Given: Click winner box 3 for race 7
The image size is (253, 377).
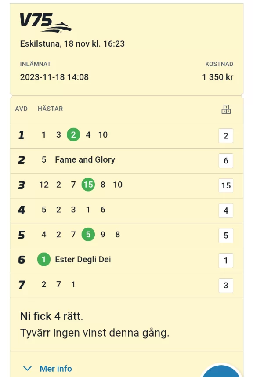Looking at the screenshot, I should [226, 286].
